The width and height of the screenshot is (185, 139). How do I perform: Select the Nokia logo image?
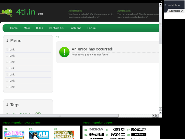[x=96, y=129]
